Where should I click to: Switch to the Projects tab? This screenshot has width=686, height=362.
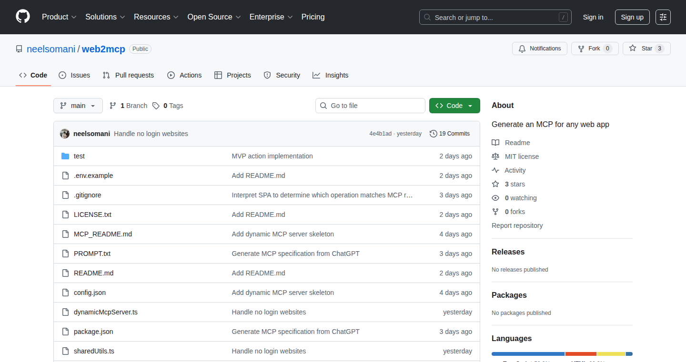[x=233, y=75]
